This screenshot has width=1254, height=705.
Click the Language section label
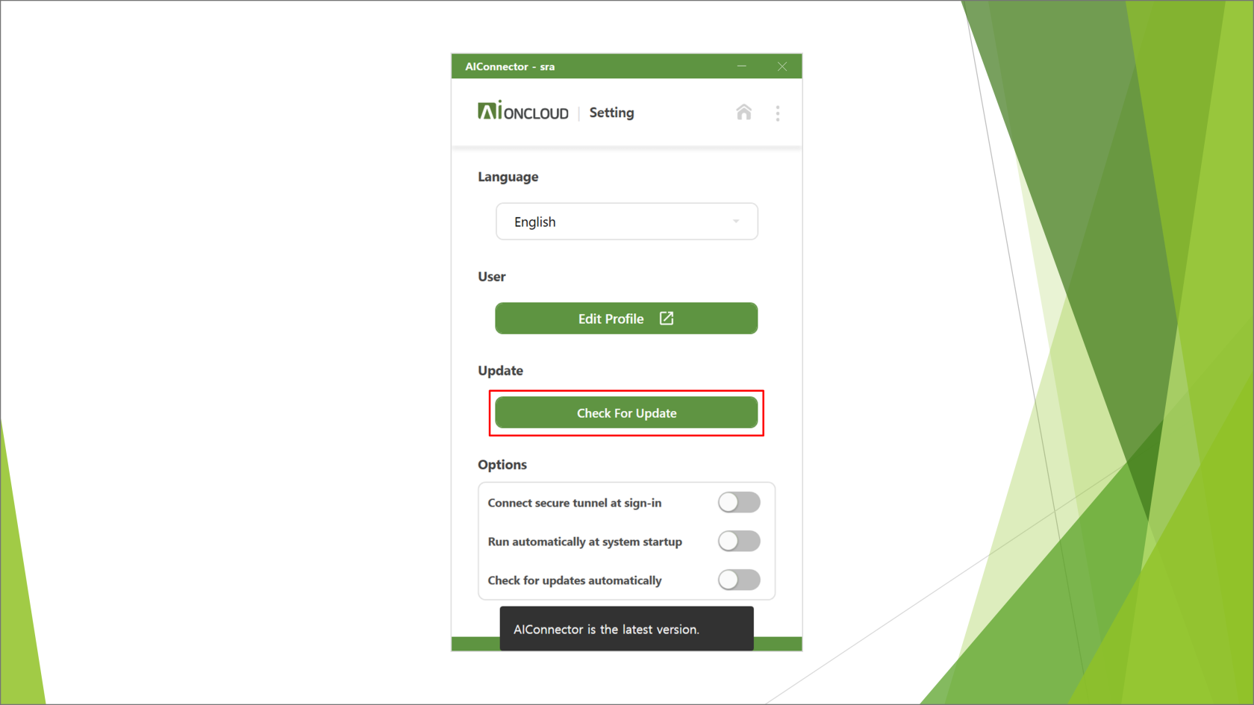point(508,177)
